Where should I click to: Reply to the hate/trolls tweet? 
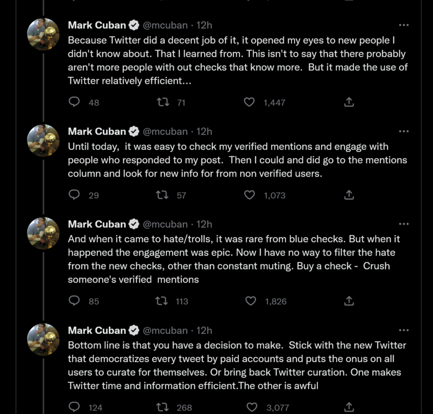click(x=74, y=301)
